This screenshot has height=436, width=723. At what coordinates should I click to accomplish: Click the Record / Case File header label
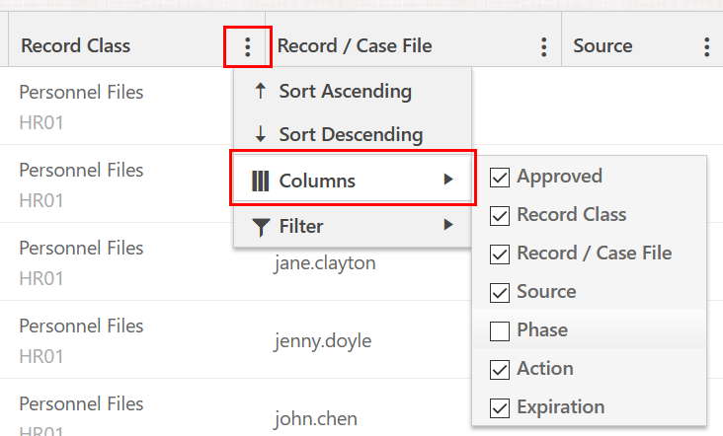click(x=355, y=46)
